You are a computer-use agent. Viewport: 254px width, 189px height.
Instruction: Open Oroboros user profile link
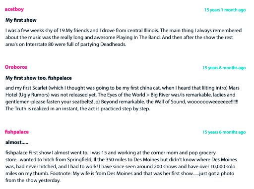point(16,67)
